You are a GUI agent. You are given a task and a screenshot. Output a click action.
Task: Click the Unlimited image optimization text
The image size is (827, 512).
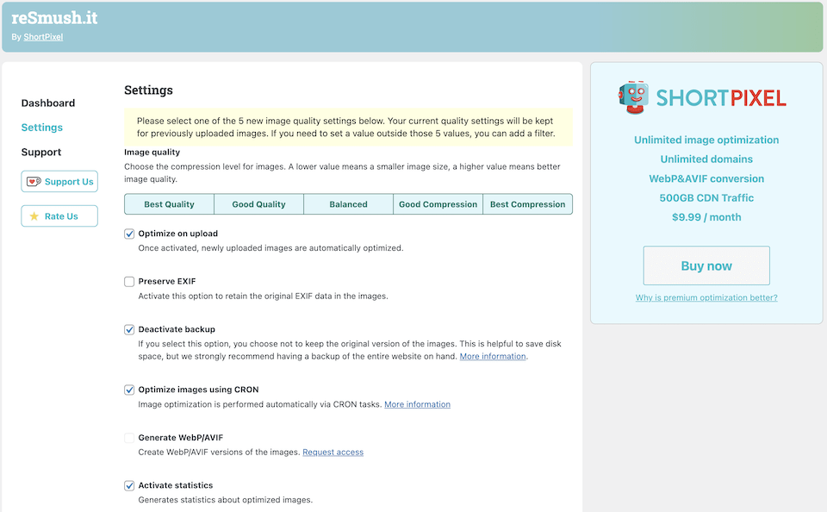pos(706,140)
